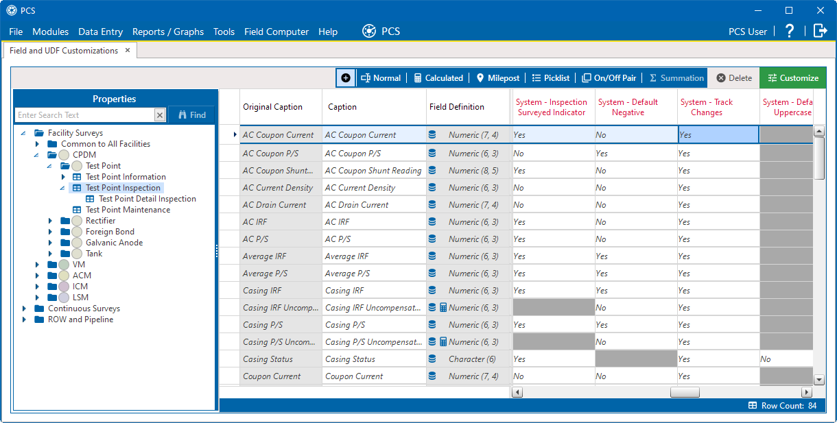The width and height of the screenshot is (837, 423).
Task: Choose the Picklist field type
Action: [x=550, y=78]
